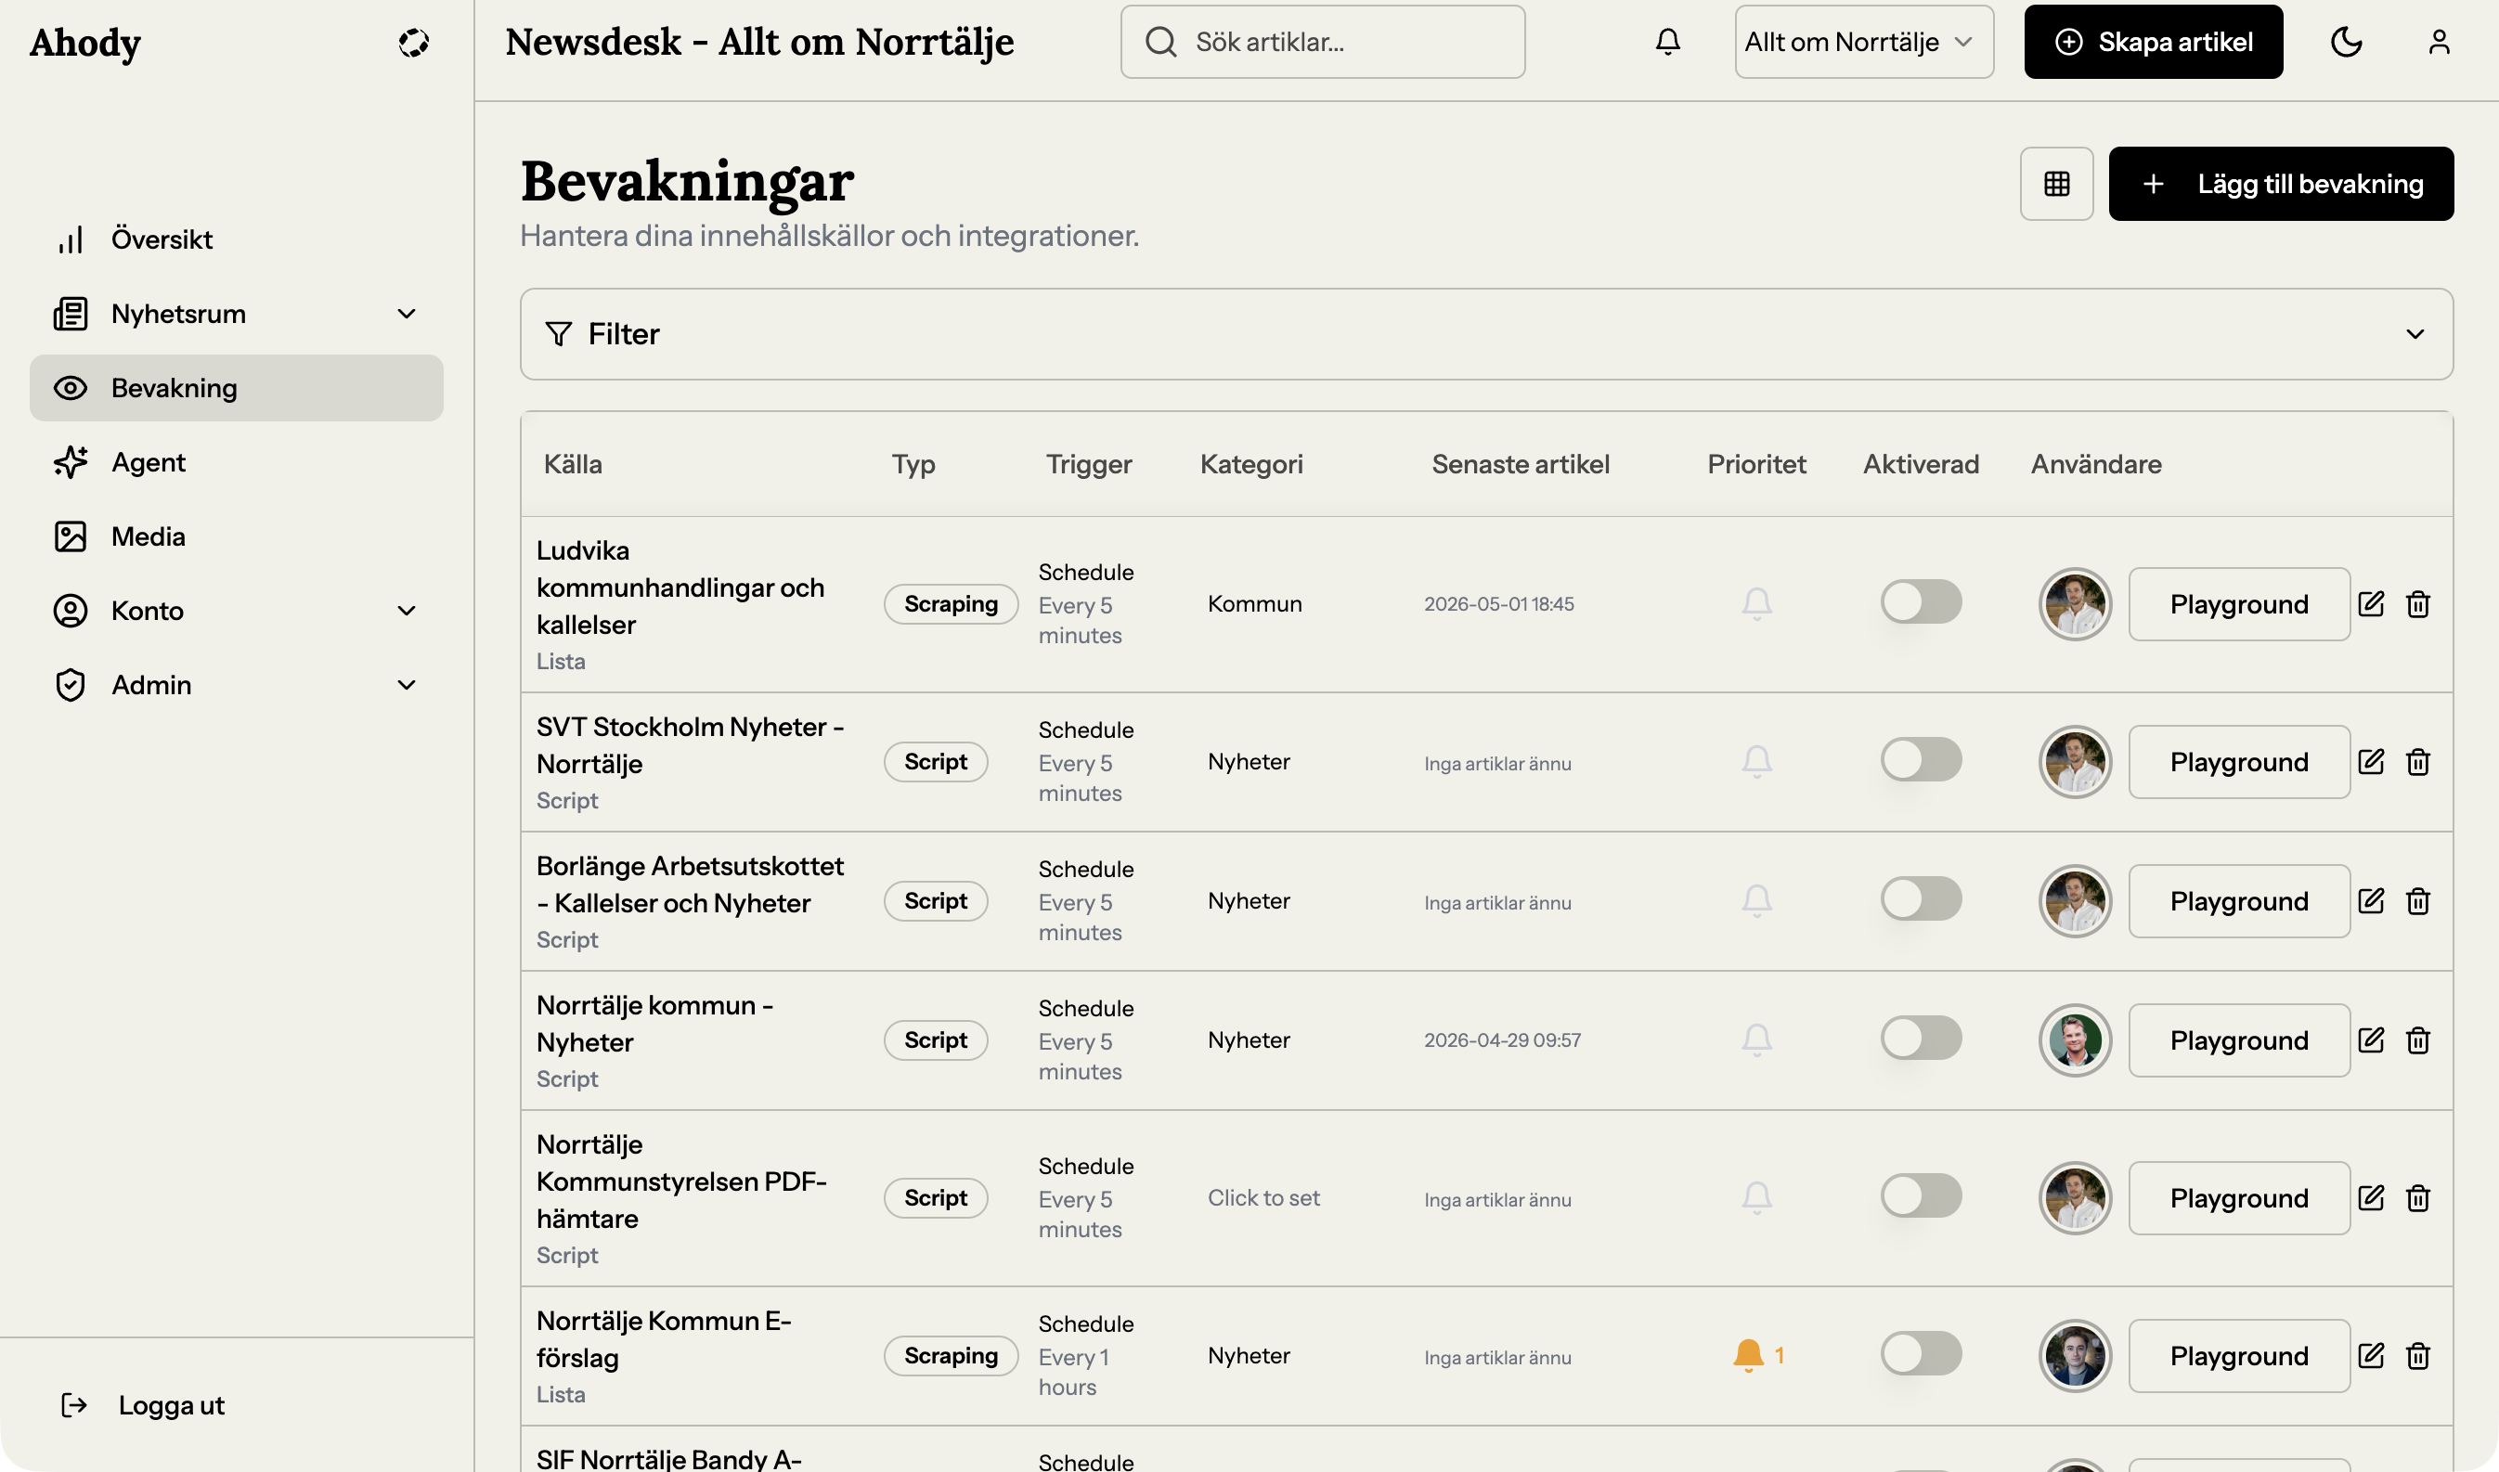The height and width of the screenshot is (1472, 2499).
Task: Expand the Konto sidebar section
Action: (x=236, y=610)
